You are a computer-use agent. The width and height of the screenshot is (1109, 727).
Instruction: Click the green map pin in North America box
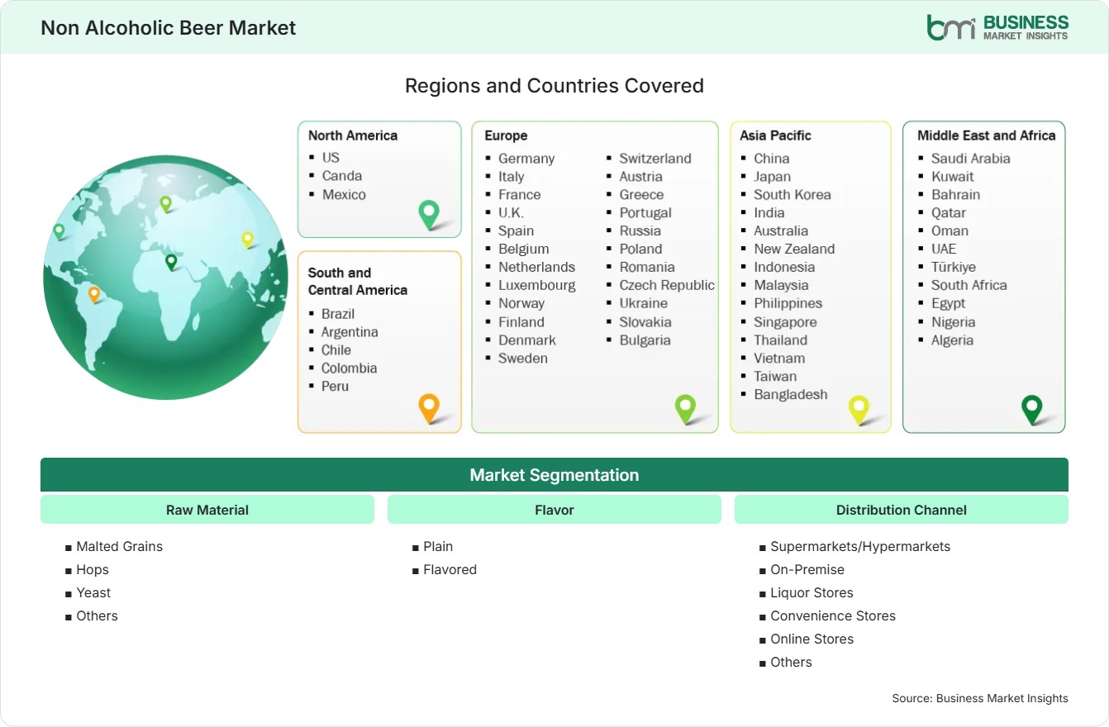tap(429, 214)
